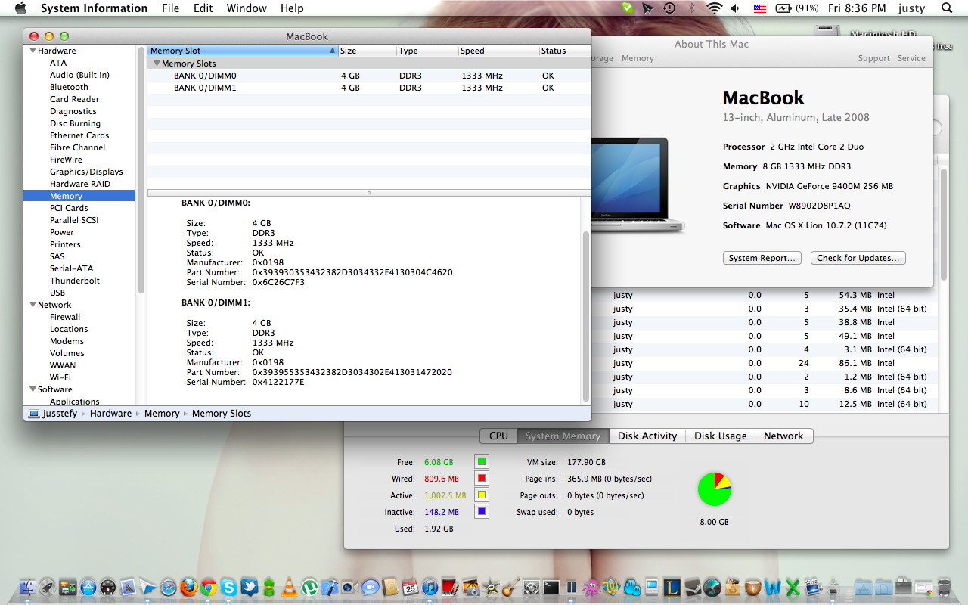The width and height of the screenshot is (968, 605).
Task: Open the File menu
Action: 170,8
